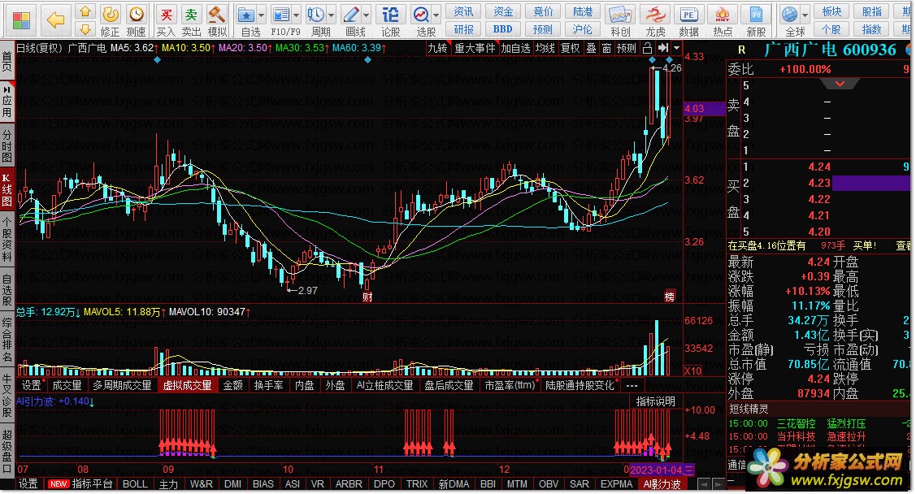Click the 榜 ranking marker on the chart
916x494 pixels.
(670, 297)
